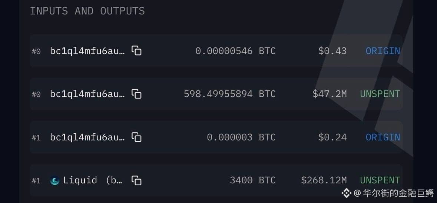Copy the Liquid output address
The image size is (437, 203).
136,180
